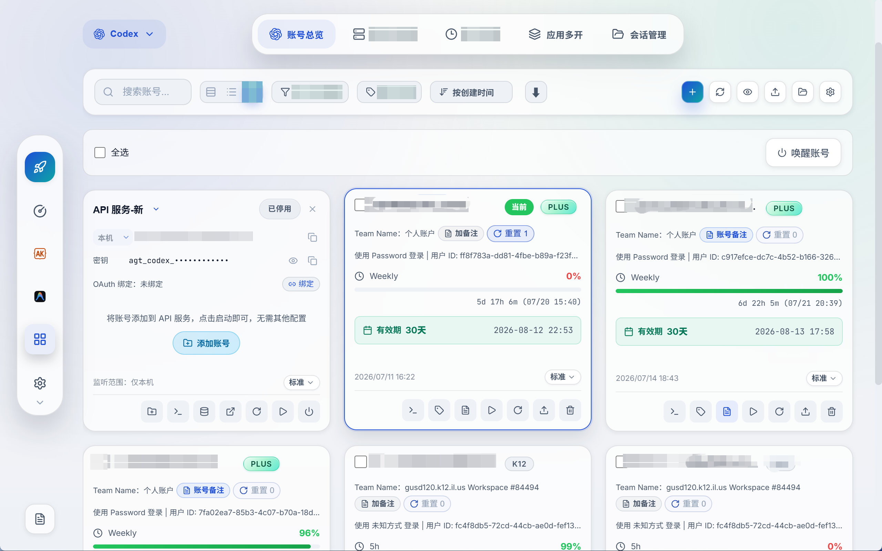
Task: Open 标准 dropdown on current account card
Action: pyautogui.click(x=562, y=377)
